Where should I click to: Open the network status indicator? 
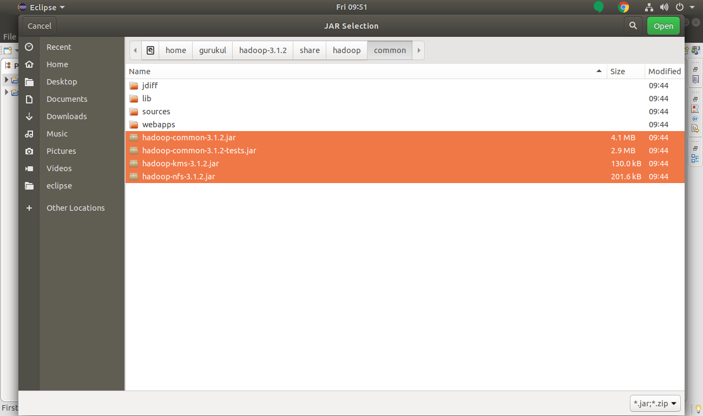pyautogui.click(x=649, y=8)
